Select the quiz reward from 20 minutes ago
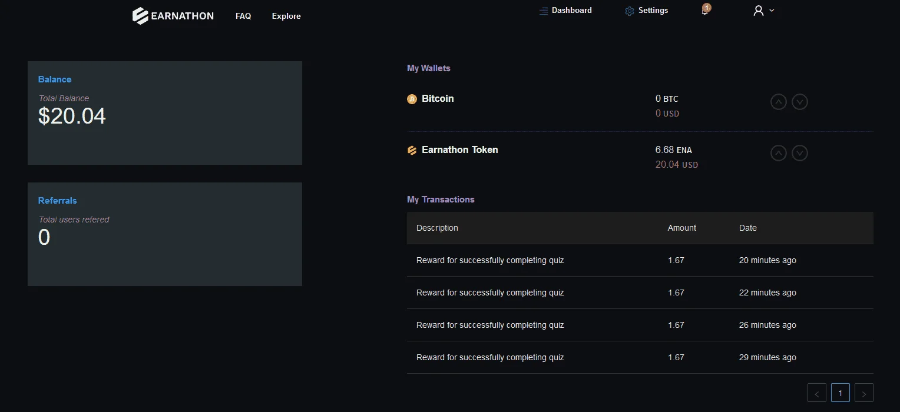 click(x=640, y=260)
